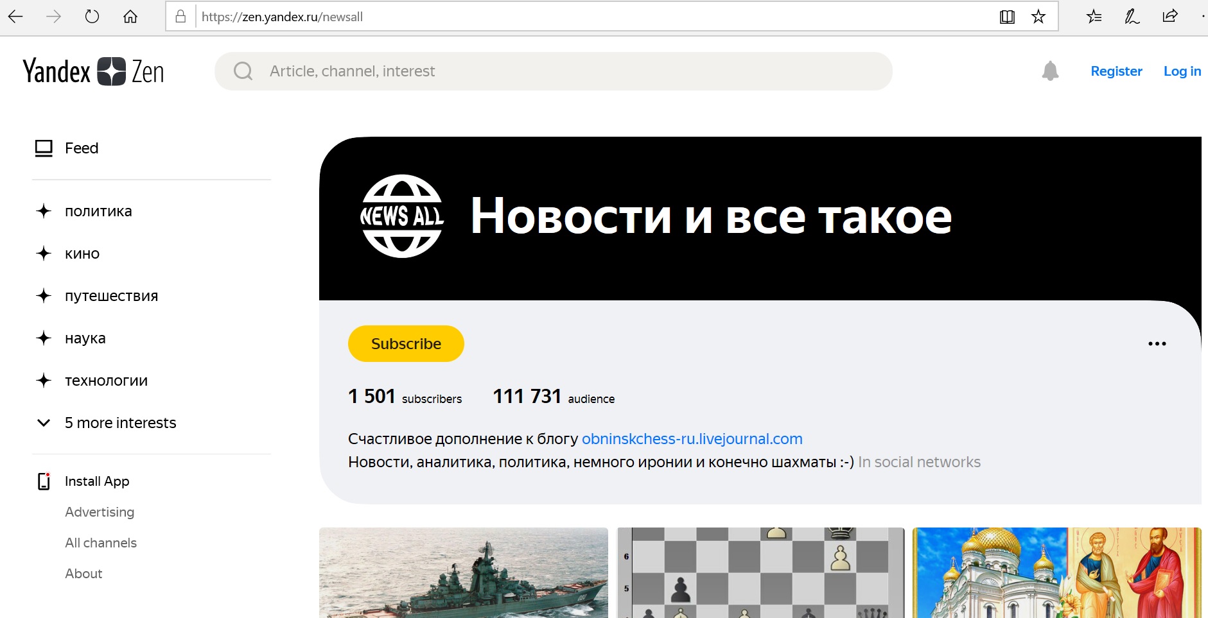Expand In social networks links

[x=919, y=462]
